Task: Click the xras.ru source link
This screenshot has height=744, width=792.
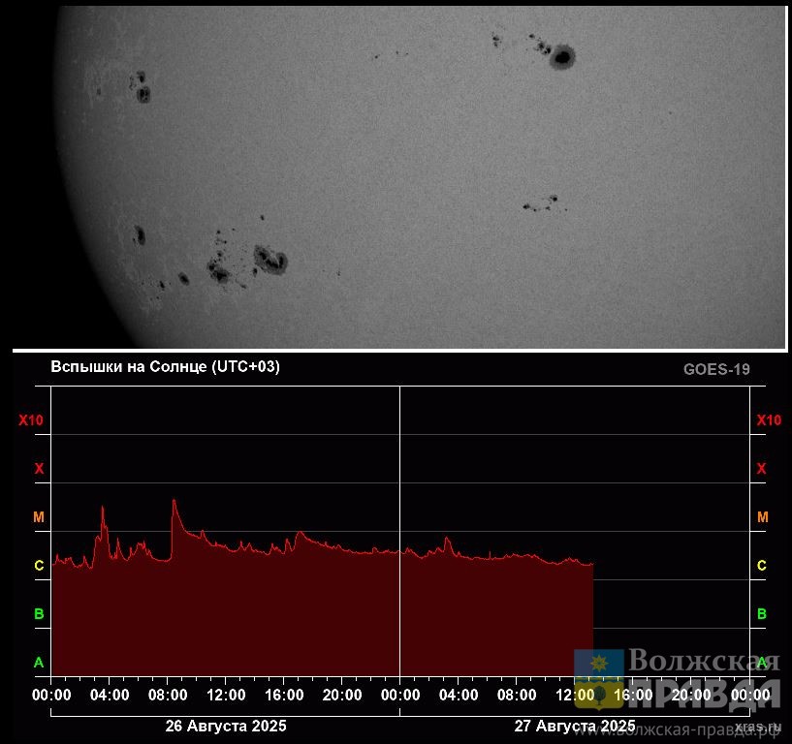Action: [x=758, y=727]
